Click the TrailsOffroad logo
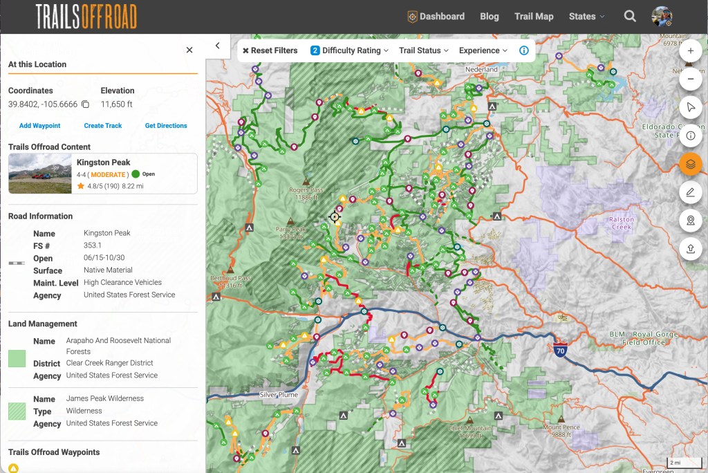Screen dimensions: 708x473 pyautogui.click(x=86, y=17)
